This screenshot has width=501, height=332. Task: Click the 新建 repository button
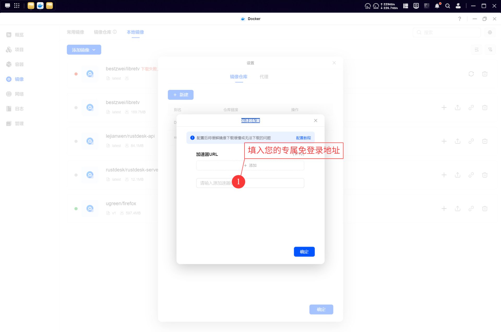(x=181, y=95)
